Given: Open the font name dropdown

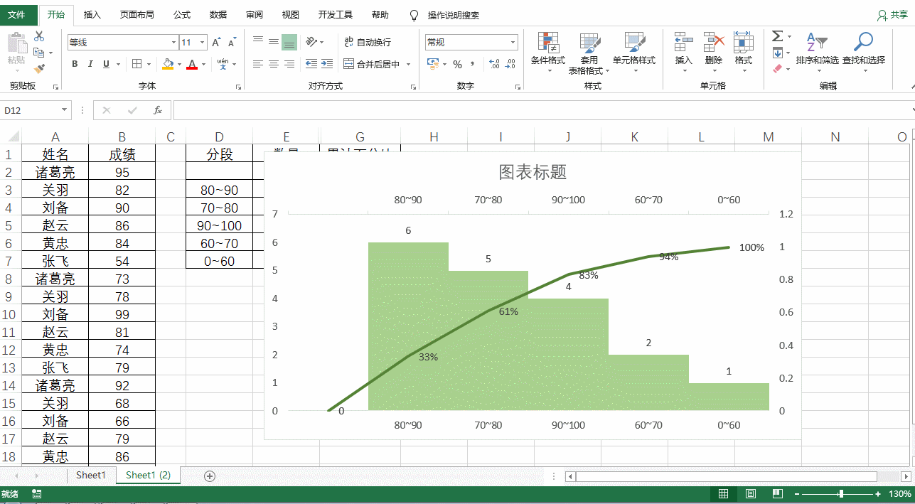Looking at the screenshot, I should [173, 43].
